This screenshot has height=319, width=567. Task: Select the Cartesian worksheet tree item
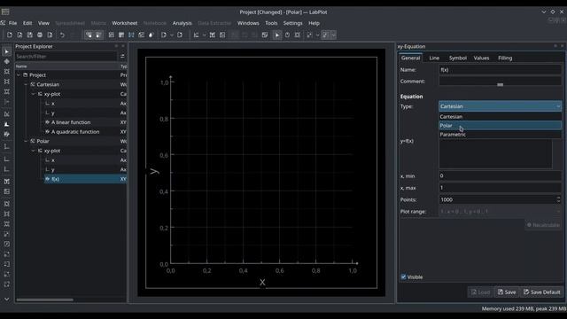click(48, 84)
